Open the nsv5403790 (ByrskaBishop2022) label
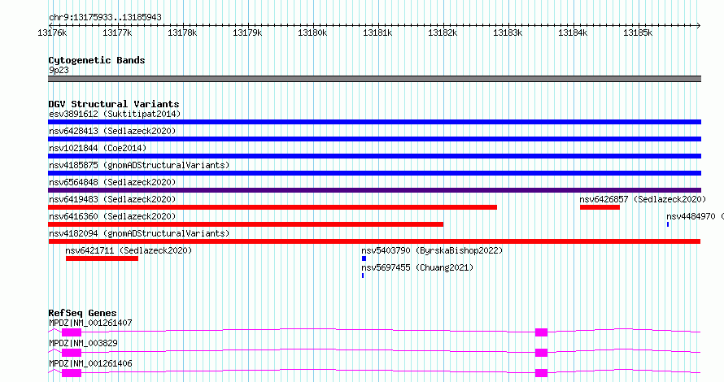 [432, 250]
